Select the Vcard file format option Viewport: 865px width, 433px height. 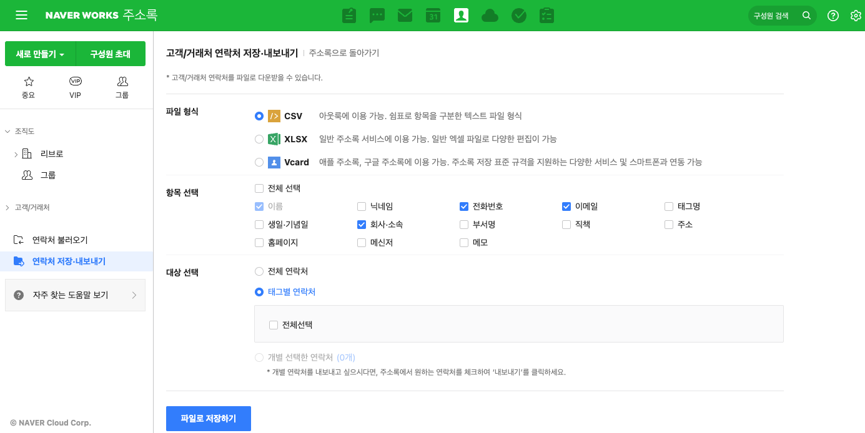click(259, 162)
